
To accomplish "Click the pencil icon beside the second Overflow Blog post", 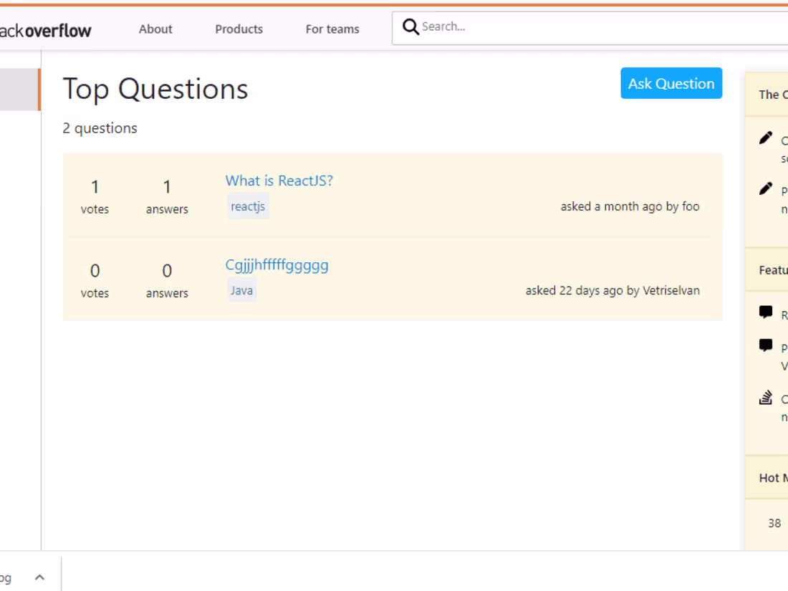I will [x=765, y=190].
